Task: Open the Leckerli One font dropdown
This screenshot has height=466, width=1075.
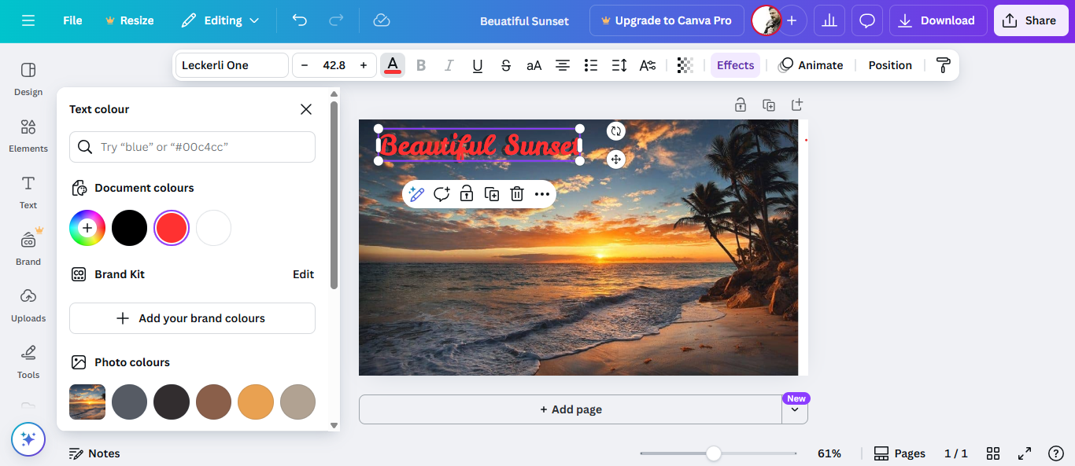Action: click(x=232, y=65)
